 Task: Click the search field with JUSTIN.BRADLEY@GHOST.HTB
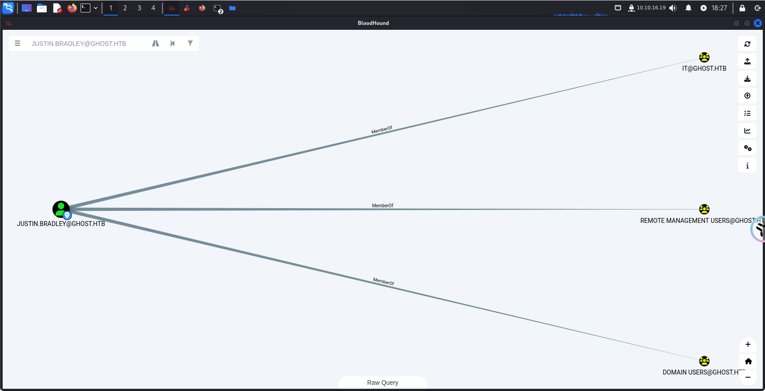tap(85, 44)
